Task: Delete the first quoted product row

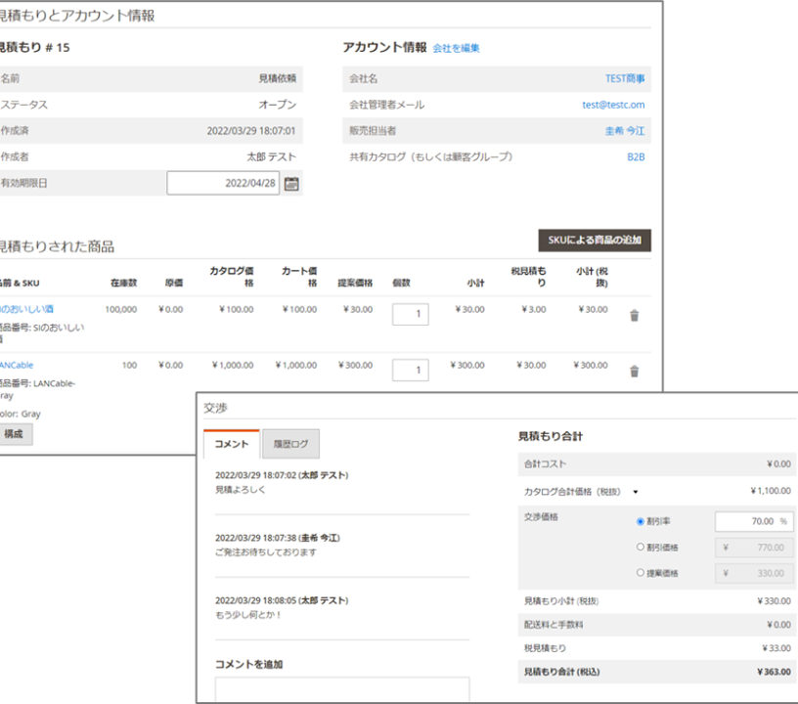Action: pyautogui.click(x=634, y=316)
